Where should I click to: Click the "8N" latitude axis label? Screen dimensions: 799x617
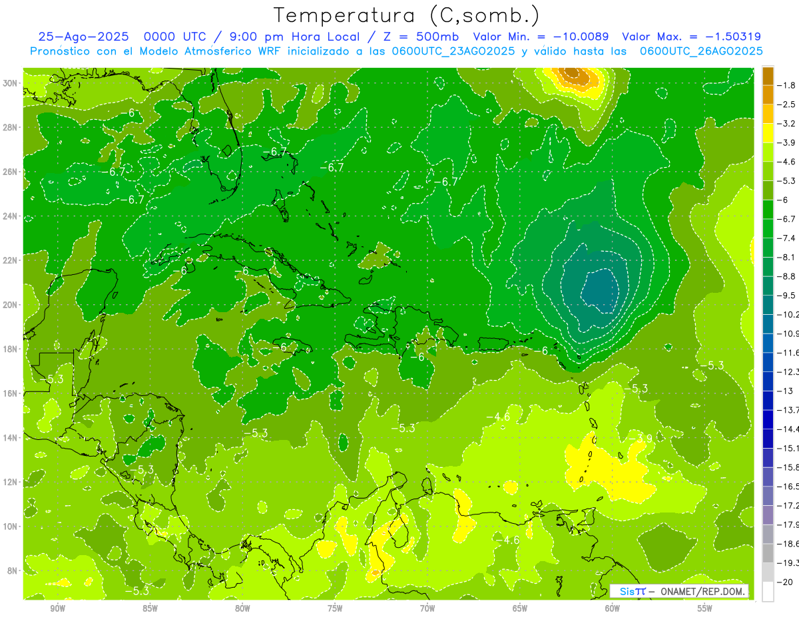(x=13, y=570)
